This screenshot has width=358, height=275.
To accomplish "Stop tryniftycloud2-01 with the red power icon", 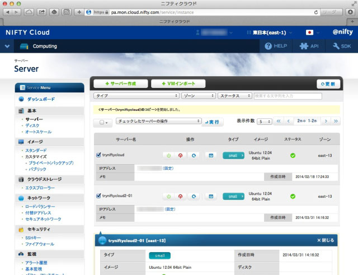I will pos(180,197).
